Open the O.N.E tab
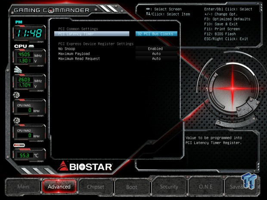The width and height of the screenshot is (267, 200). (x=205, y=187)
